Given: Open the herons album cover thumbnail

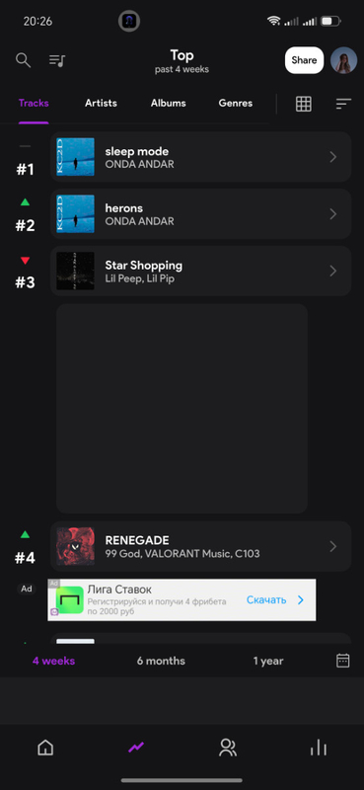Looking at the screenshot, I should point(76,213).
